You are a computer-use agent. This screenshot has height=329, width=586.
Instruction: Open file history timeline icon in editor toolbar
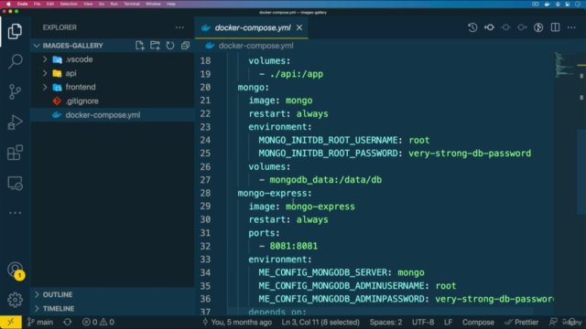472,27
